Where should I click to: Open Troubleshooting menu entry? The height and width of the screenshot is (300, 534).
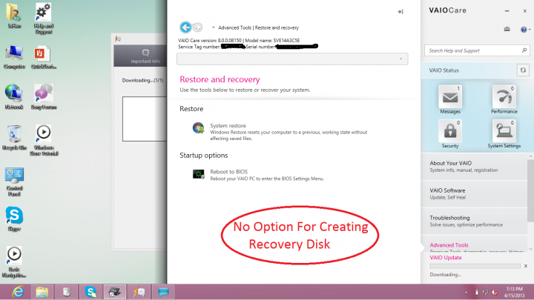click(x=475, y=221)
